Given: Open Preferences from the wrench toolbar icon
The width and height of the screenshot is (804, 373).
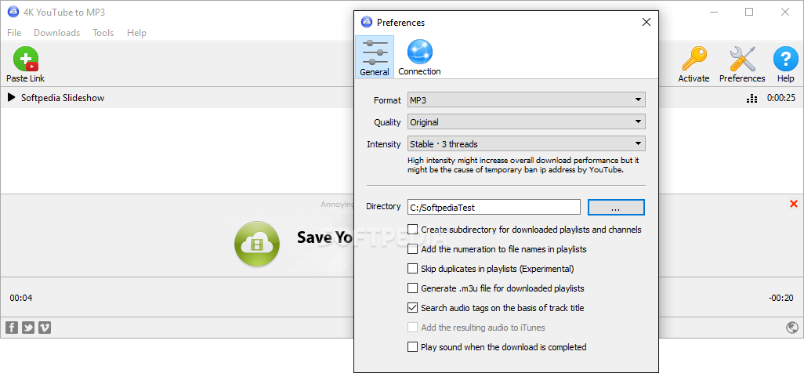Looking at the screenshot, I should [x=742, y=59].
